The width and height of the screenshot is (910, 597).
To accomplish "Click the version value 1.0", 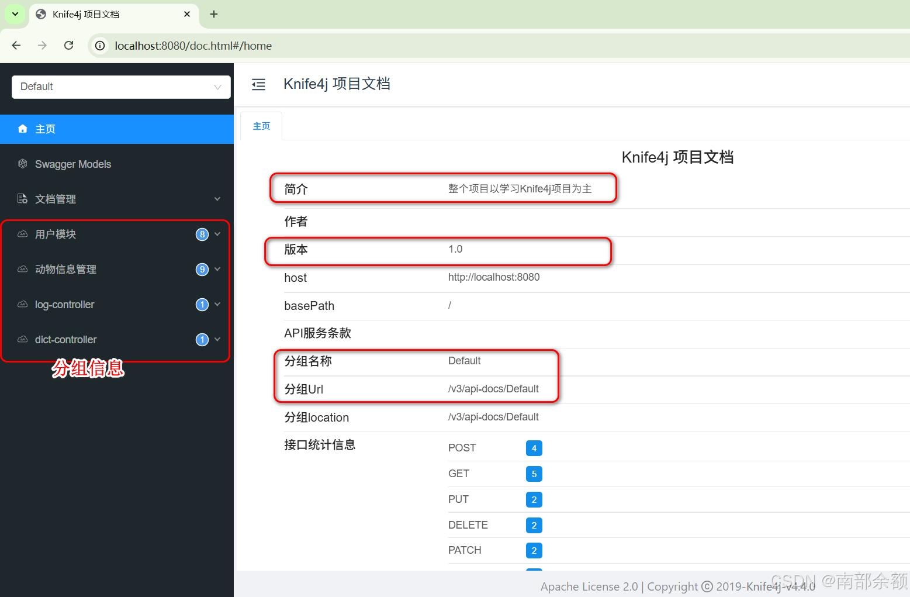I will click(x=455, y=249).
